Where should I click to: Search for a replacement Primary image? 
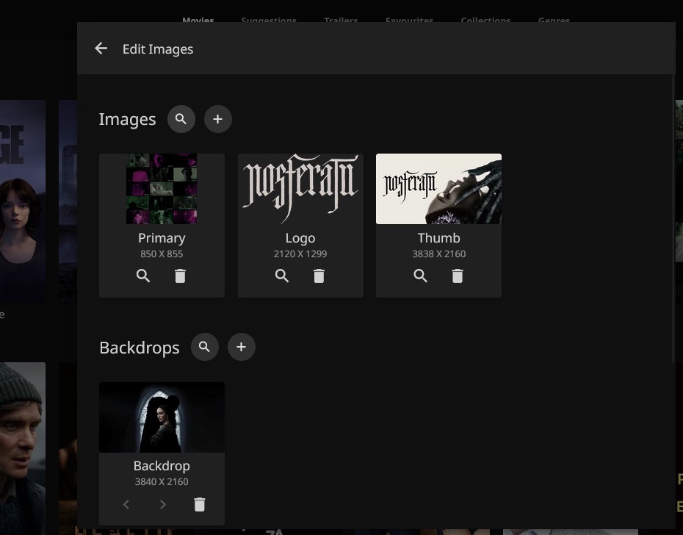point(143,276)
